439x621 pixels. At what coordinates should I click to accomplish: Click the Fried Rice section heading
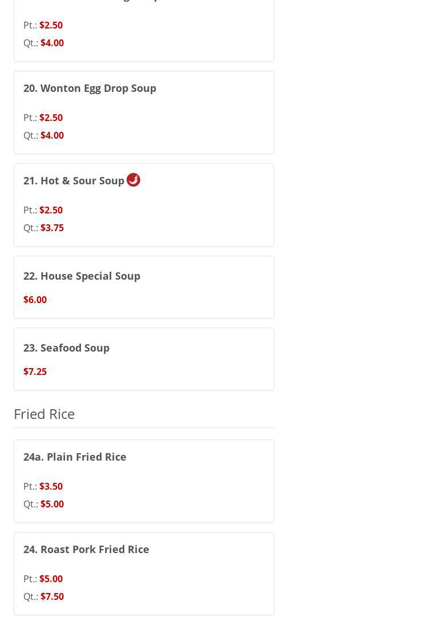[44, 414]
